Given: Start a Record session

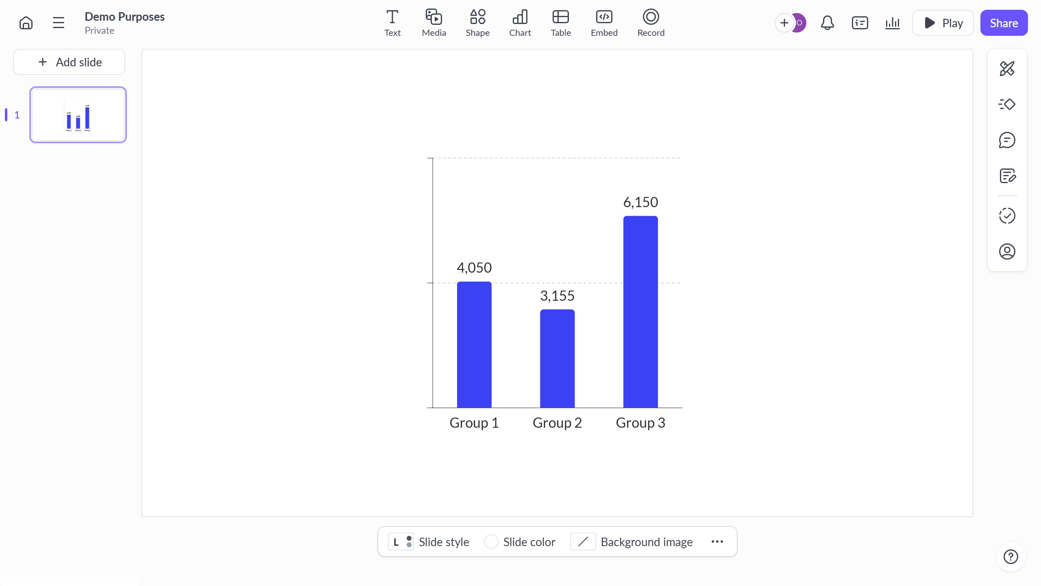Looking at the screenshot, I should (650, 22).
